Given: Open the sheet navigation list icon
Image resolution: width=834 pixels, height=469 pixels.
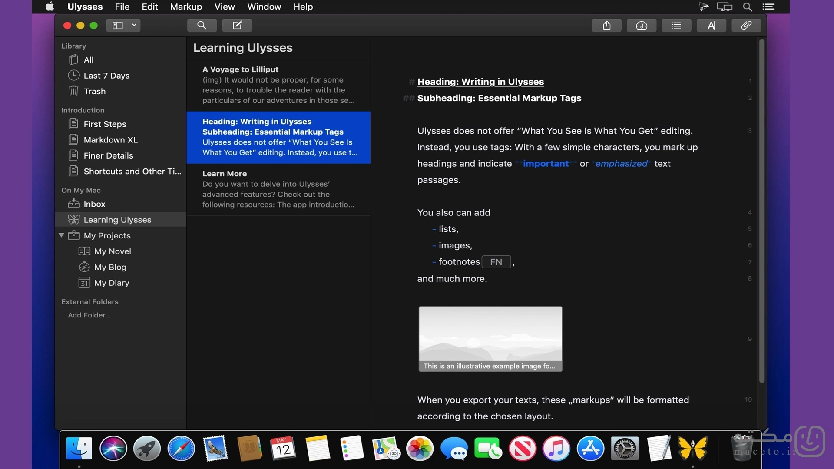Looking at the screenshot, I should point(676,25).
